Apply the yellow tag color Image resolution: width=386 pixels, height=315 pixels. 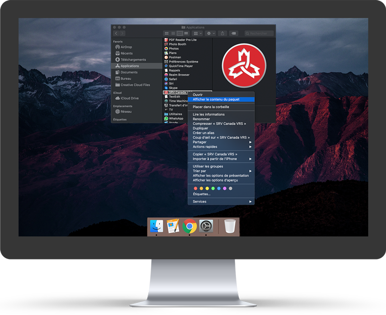point(207,189)
